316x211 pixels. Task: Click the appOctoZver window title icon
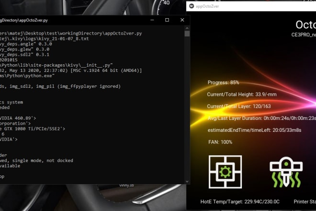coord(192,6)
